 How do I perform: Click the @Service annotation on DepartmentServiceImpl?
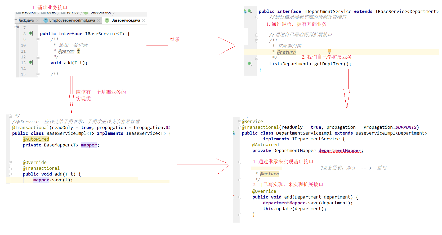252,121
